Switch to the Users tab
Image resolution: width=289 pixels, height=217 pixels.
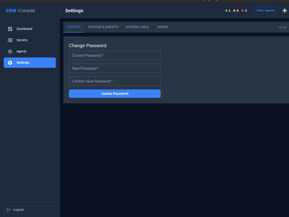(162, 27)
